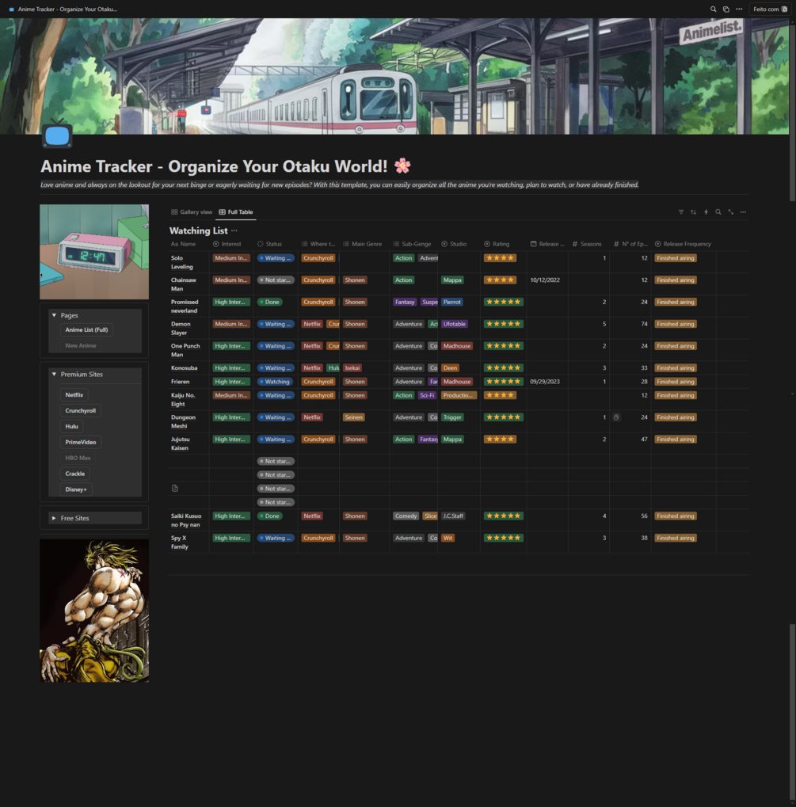
Task: Open the Disney+ site link
Action: point(76,489)
